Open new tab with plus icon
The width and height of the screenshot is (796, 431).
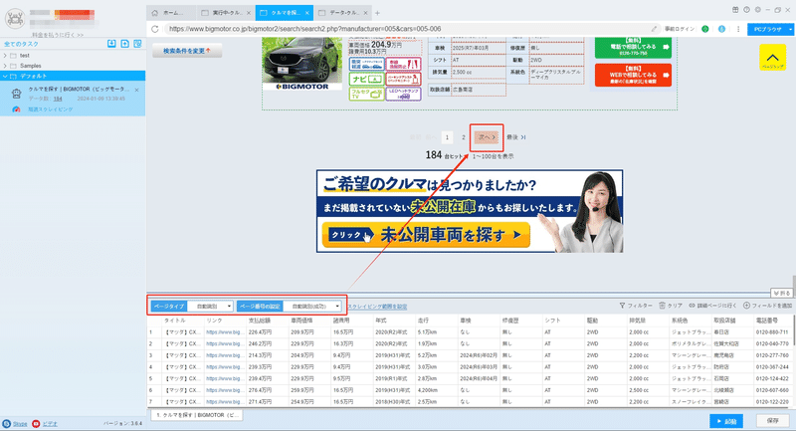point(377,13)
